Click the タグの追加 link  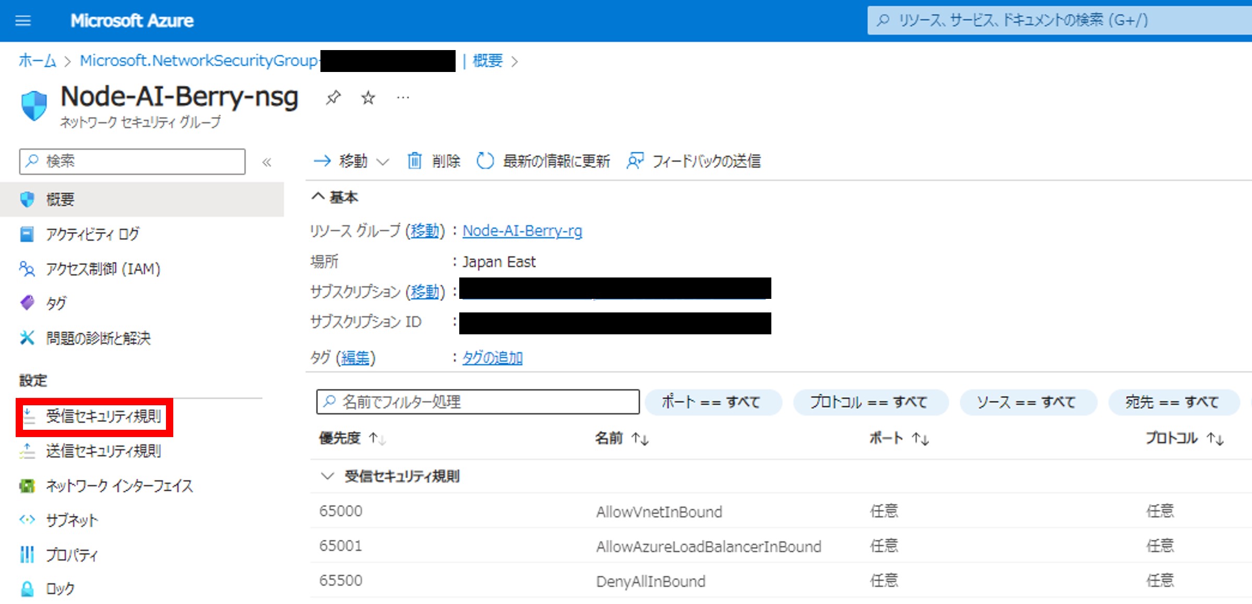click(492, 358)
